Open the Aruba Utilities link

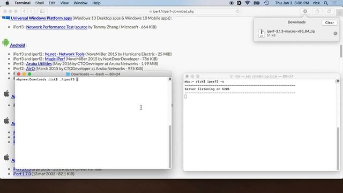click(x=39, y=63)
